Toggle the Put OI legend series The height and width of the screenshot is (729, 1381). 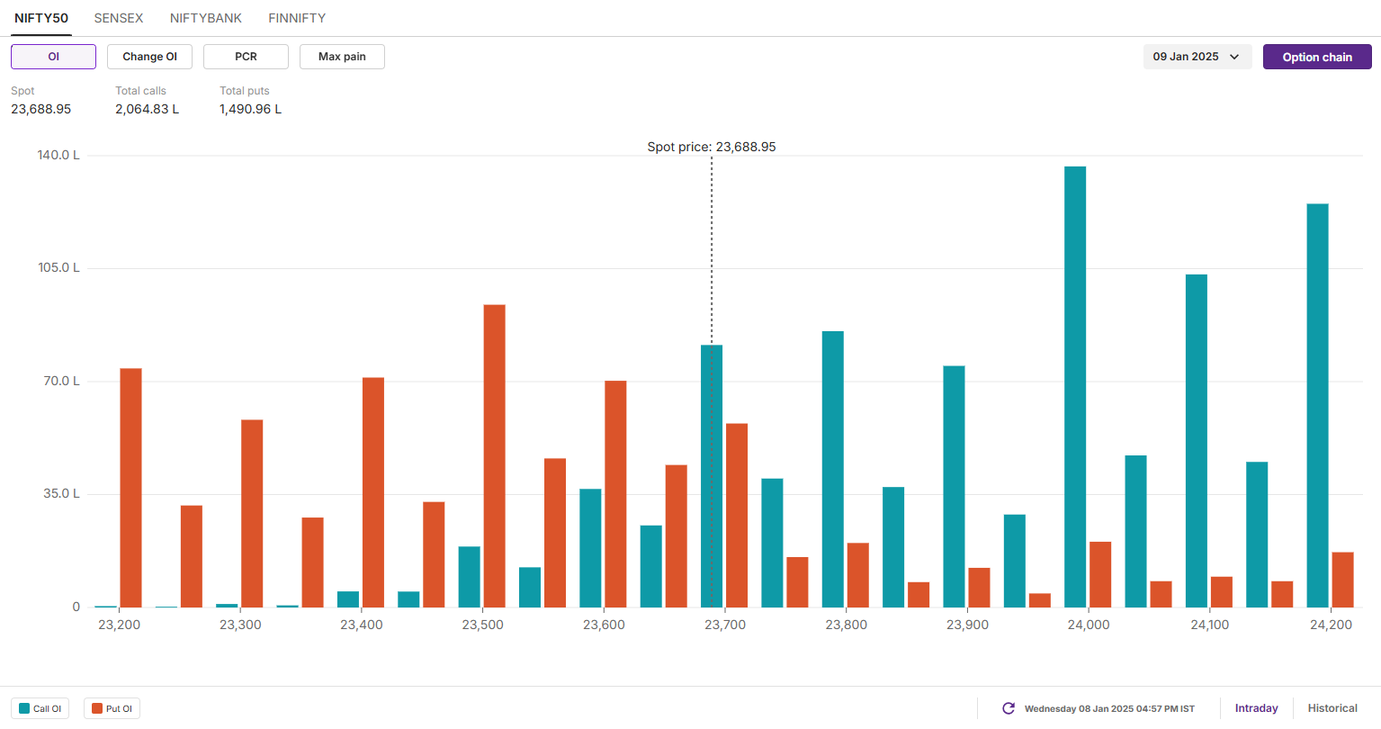point(112,708)
